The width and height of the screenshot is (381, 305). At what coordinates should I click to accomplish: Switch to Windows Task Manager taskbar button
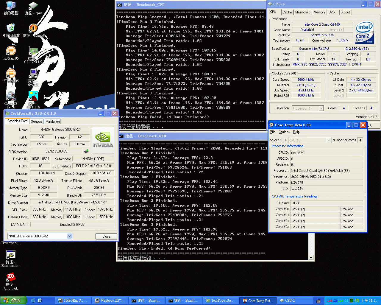coord(110,301)
